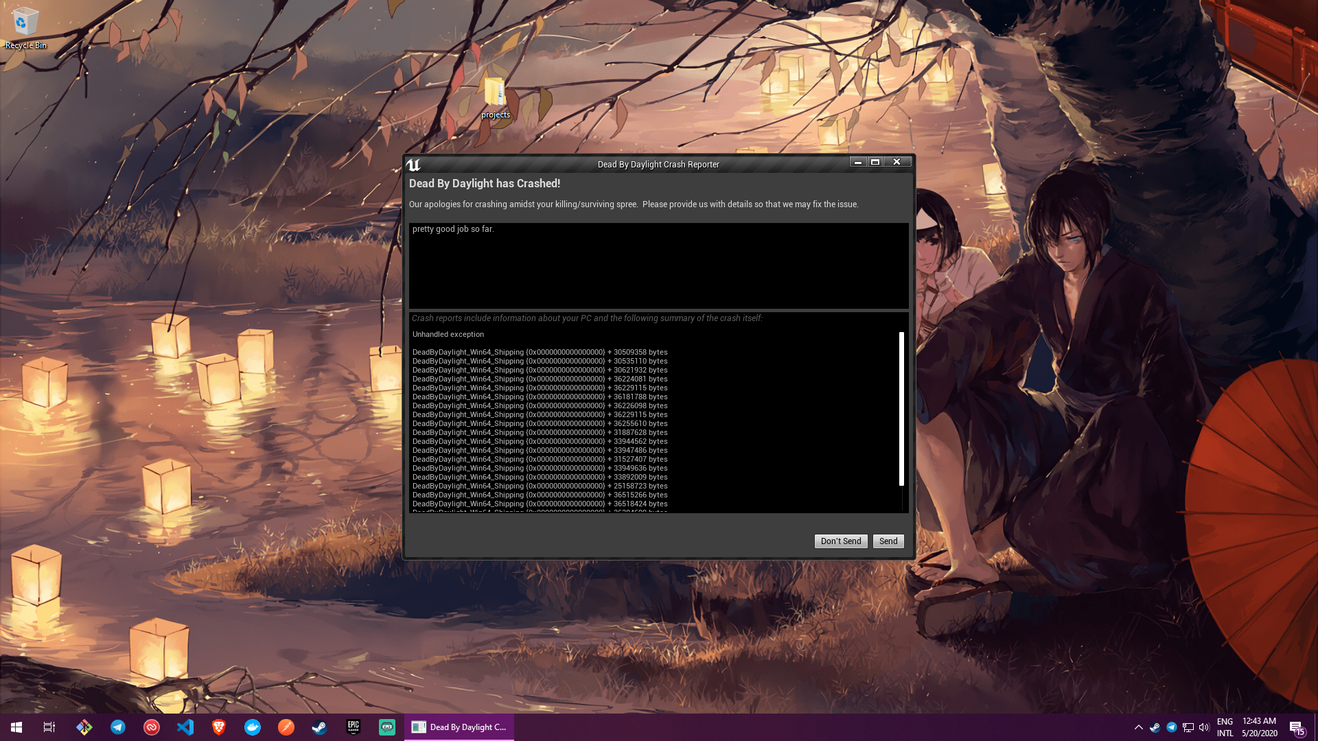Open Telegram from the taskbar
This screenshot has height=741, width=1318.
(x=118, y=727)
